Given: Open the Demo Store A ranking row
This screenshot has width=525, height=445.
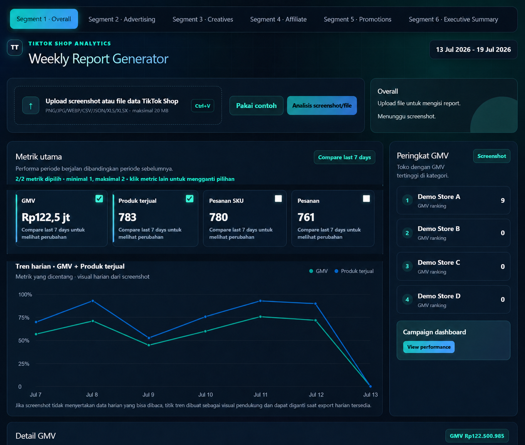Looking at the screenshot, I should click(453, 200).
